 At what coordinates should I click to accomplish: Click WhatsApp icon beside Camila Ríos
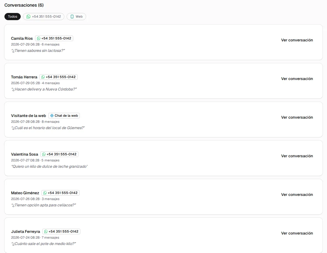point(39,38)
